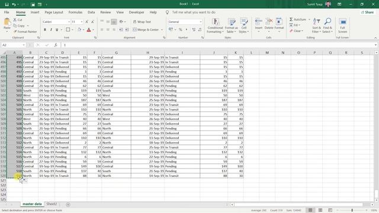Open the Insert tab

click(x=35, y=12)
